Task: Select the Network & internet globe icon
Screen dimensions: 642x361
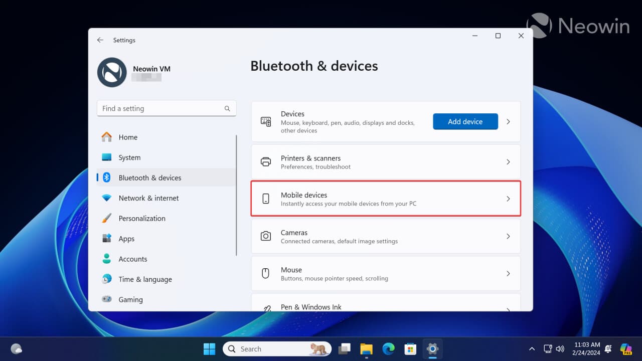Action: click(x=107, y=198)
